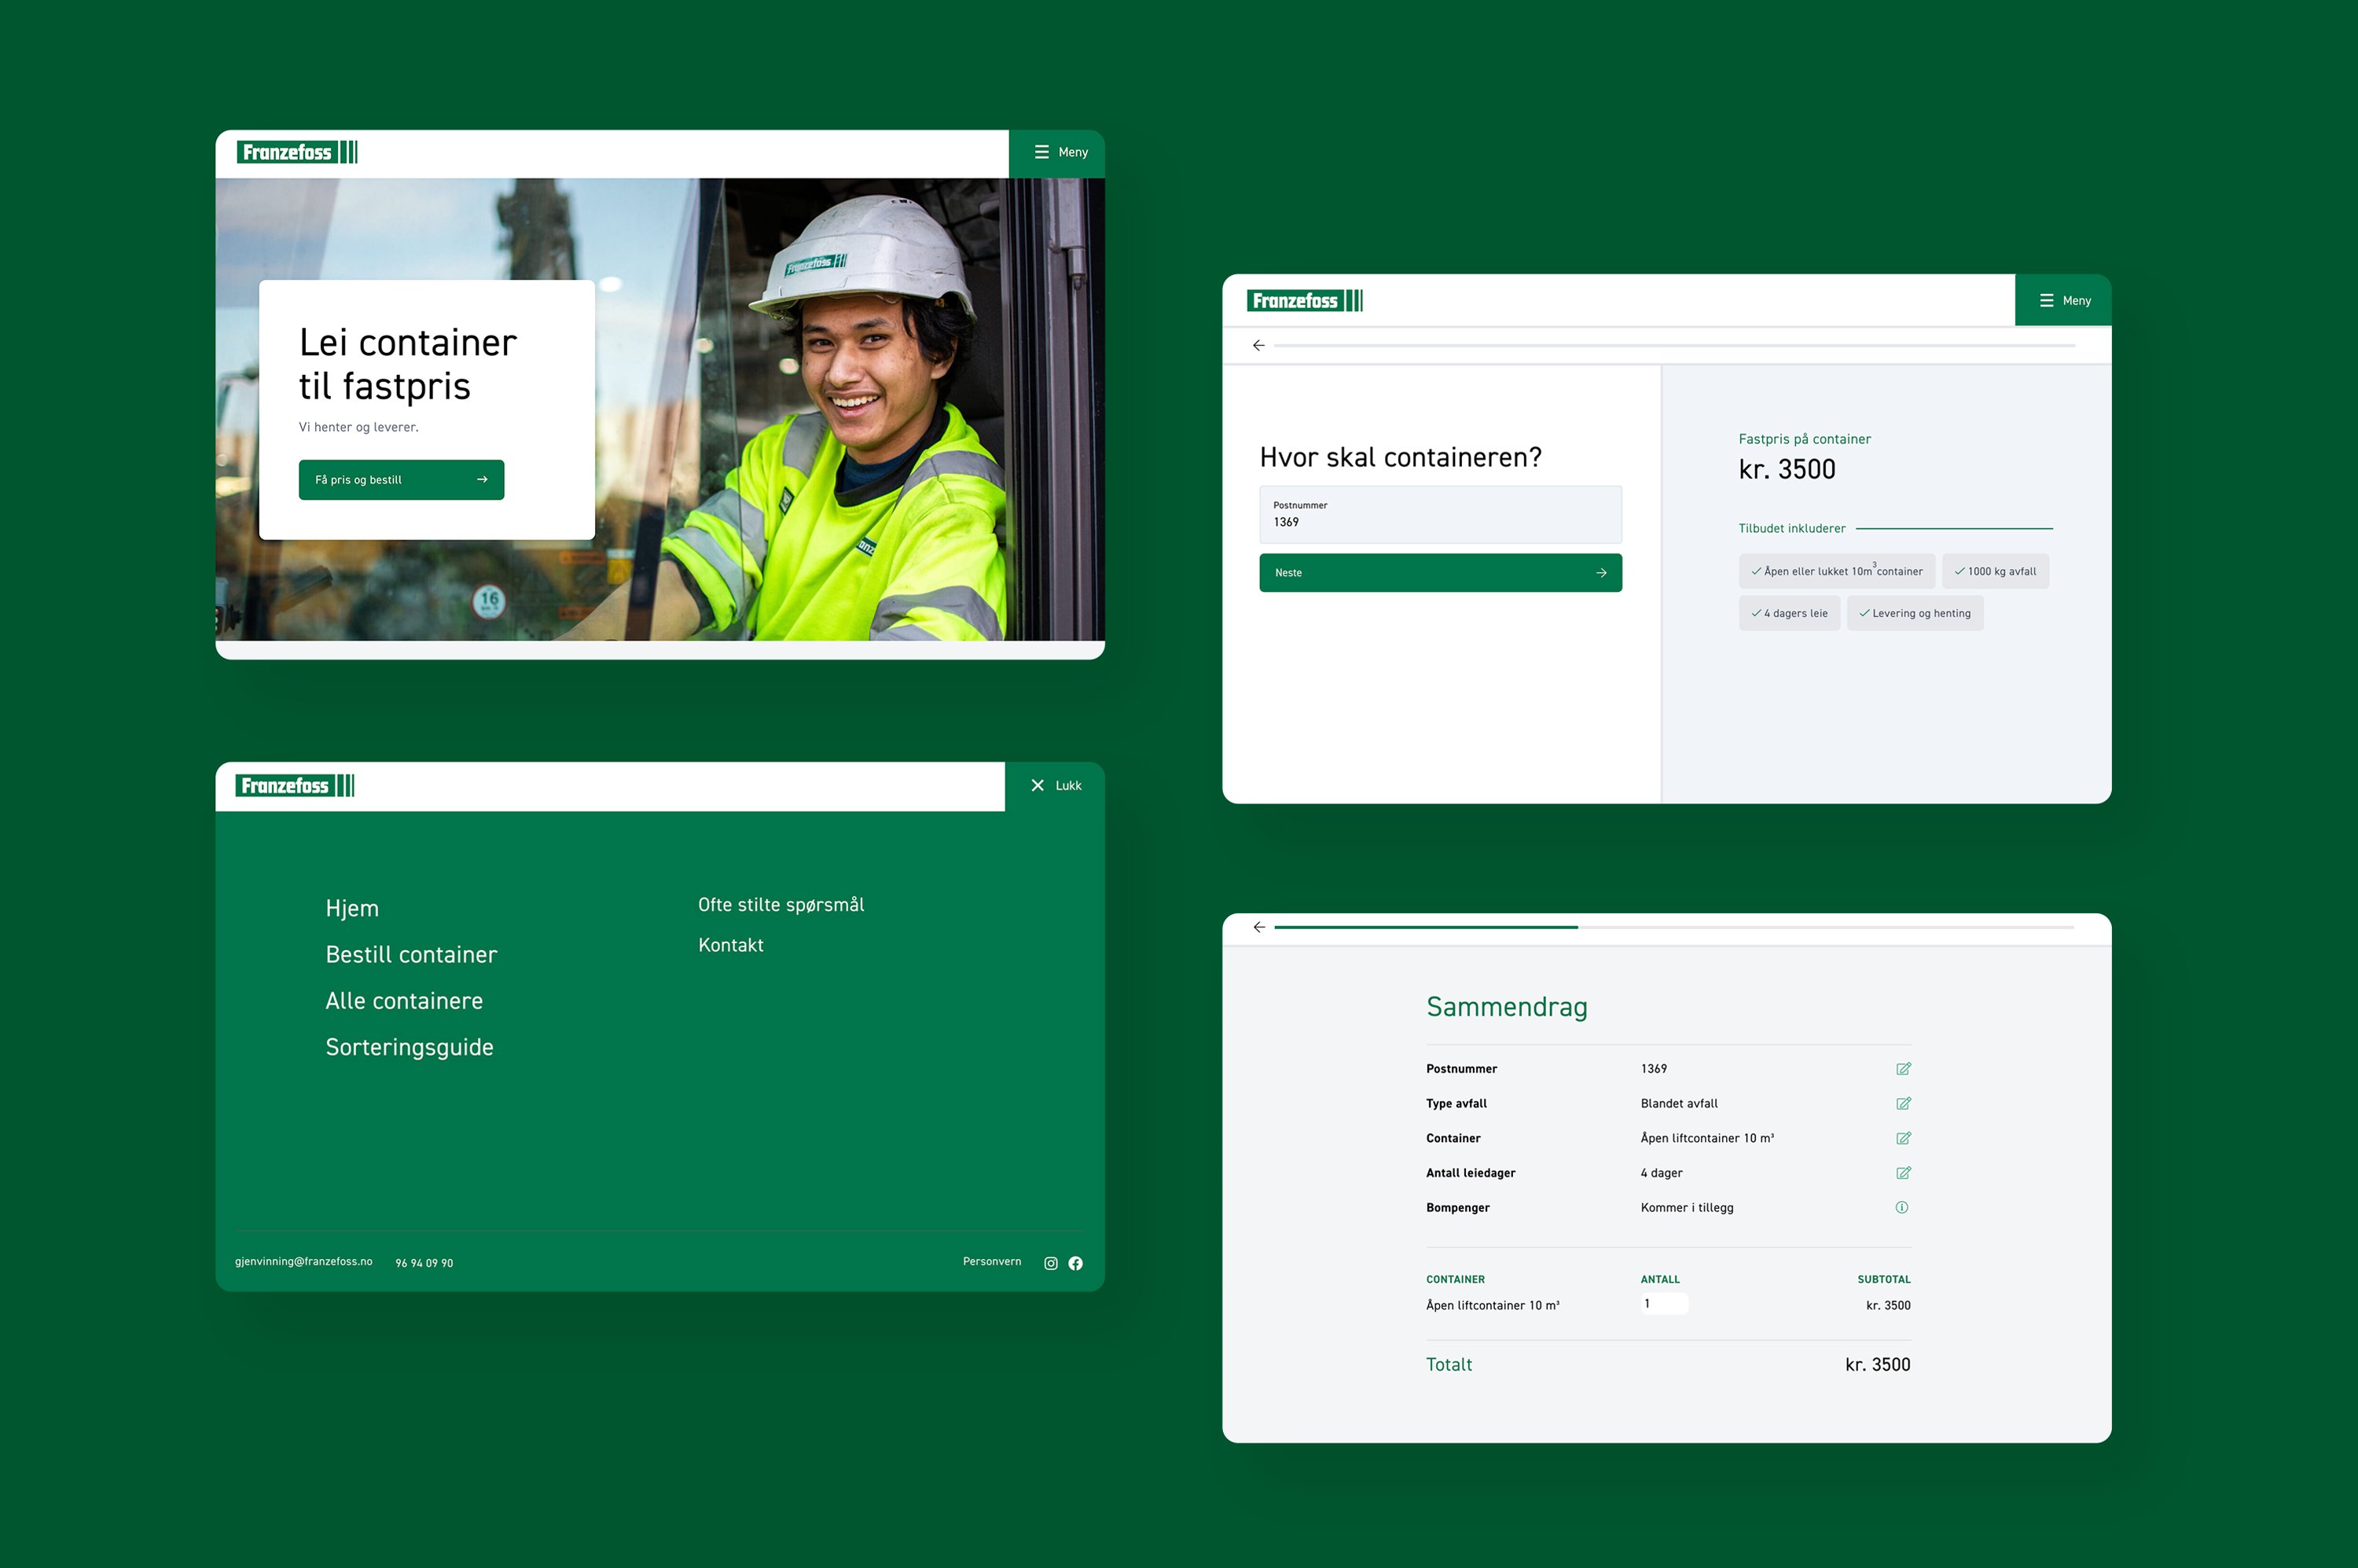
Task: Go to Hjem in the menu
Action: tap(352, 909)
